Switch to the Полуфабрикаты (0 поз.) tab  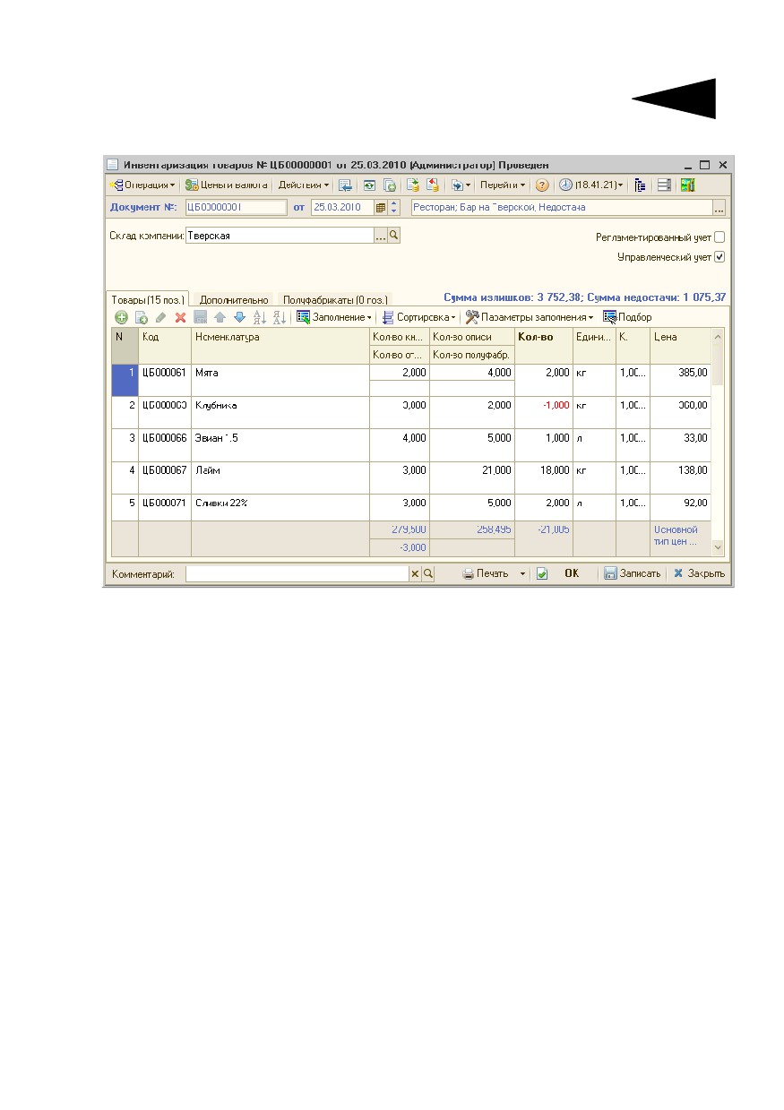pos(336,300)
